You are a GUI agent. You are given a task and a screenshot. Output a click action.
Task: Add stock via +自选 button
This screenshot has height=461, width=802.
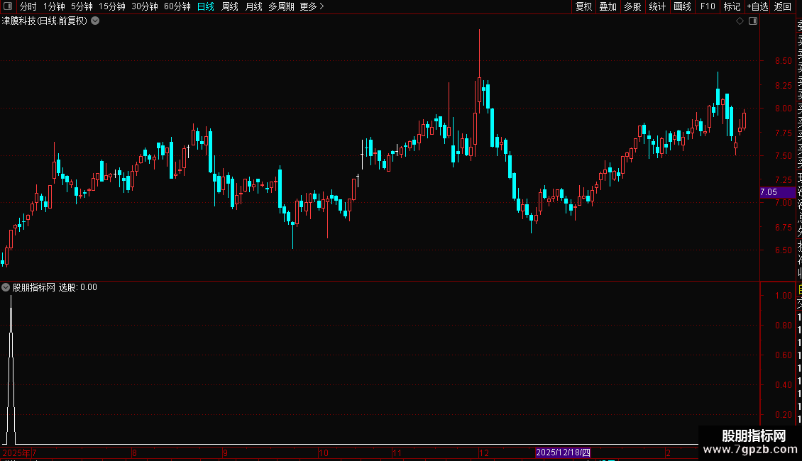(757, 6)
